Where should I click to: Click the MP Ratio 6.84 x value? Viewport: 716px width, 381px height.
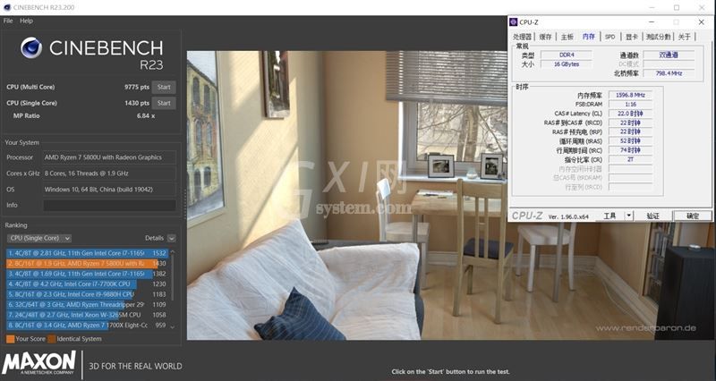146,116
